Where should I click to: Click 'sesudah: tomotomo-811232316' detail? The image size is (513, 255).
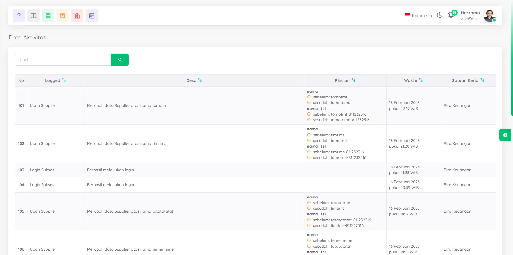(x=341, y=120)
